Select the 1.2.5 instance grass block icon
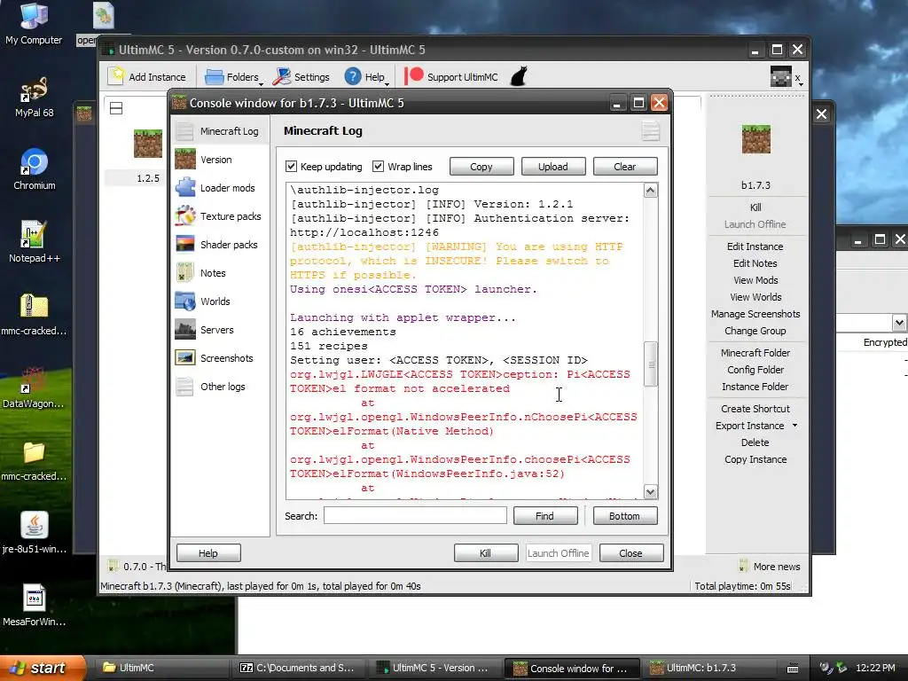This screenshot has width=908, height=681. coord(148,144)
